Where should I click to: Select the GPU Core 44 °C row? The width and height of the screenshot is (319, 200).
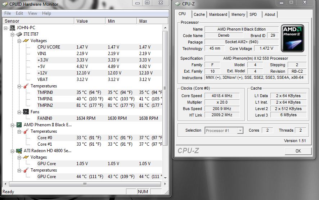99,177
